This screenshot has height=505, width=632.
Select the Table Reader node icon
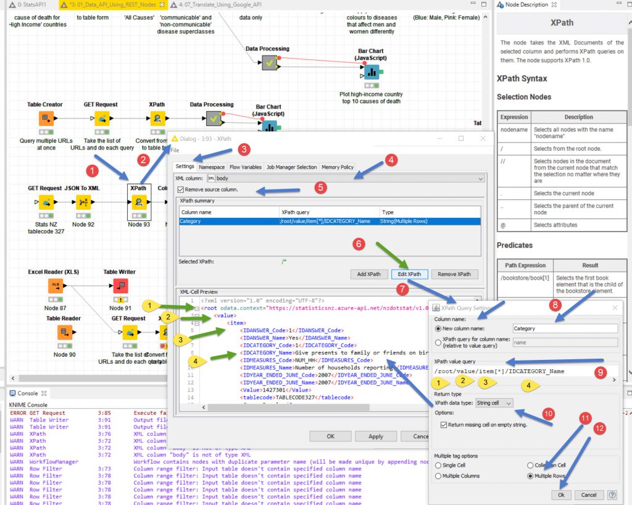(x=64, y=332)
